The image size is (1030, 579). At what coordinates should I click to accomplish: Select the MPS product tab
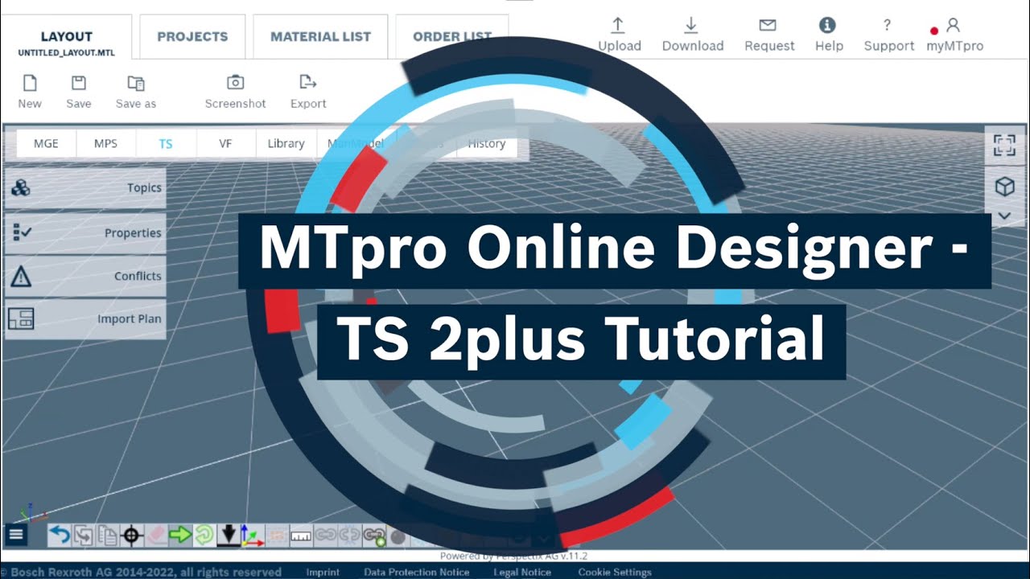(x=105, y=144)
